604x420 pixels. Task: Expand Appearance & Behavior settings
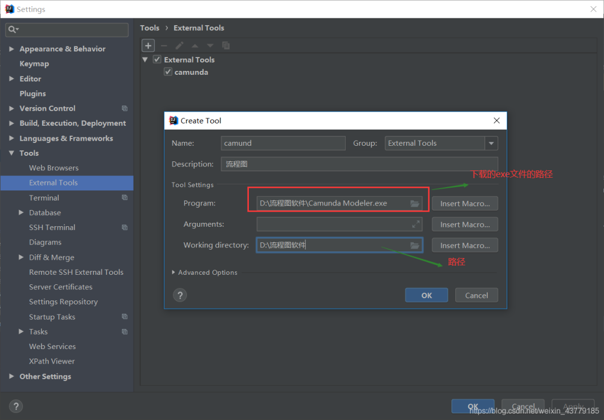(x=12, y=49)
